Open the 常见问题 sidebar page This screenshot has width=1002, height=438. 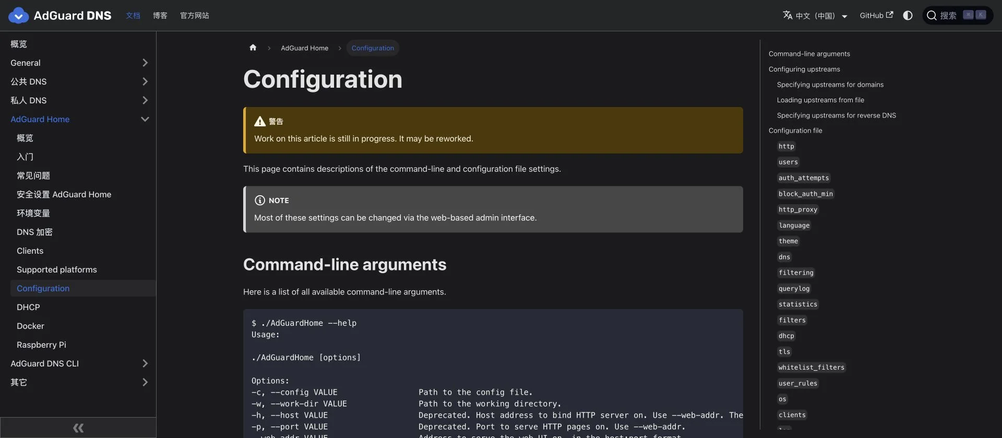click(x=33, y=175)
